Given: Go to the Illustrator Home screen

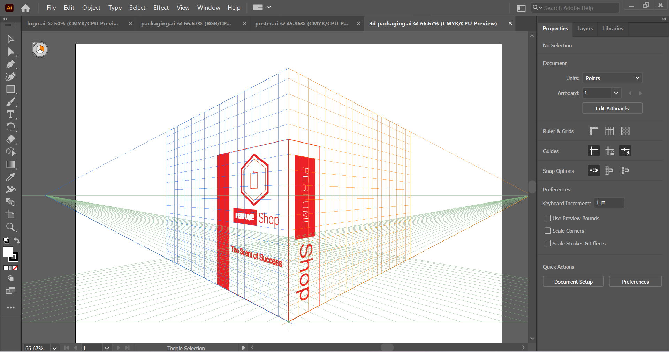Looking at the screenshot, I should coord(25,8).
